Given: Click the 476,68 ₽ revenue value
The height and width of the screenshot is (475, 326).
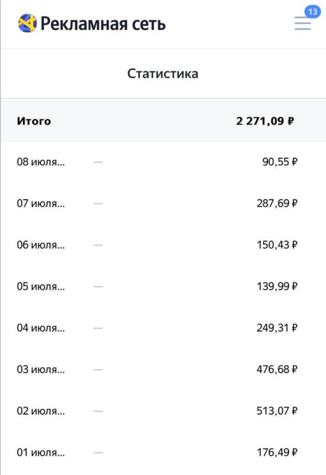Looking at the screenshot, I should pyautogui.click(x=277, y=369).
